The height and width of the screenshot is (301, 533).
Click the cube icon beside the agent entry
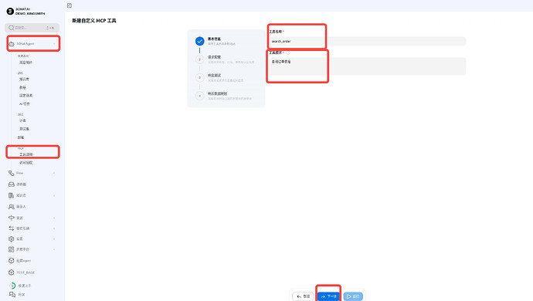(12, 261)
